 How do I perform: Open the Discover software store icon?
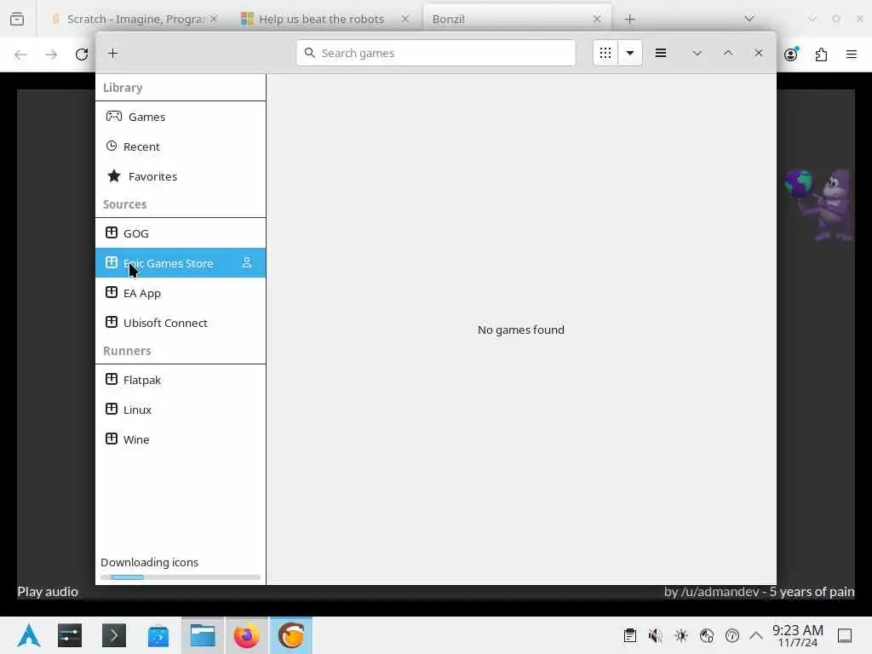(158, 635)
